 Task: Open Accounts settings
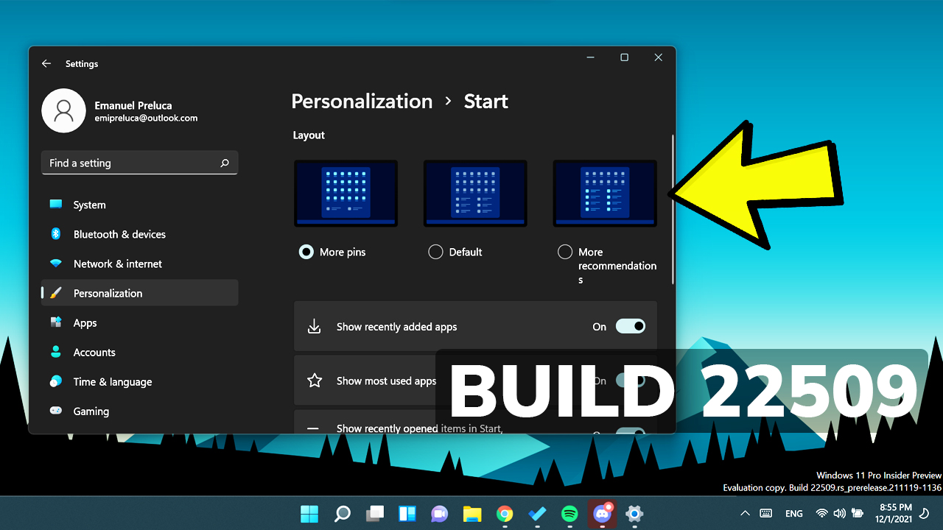(x=93, y=352)
